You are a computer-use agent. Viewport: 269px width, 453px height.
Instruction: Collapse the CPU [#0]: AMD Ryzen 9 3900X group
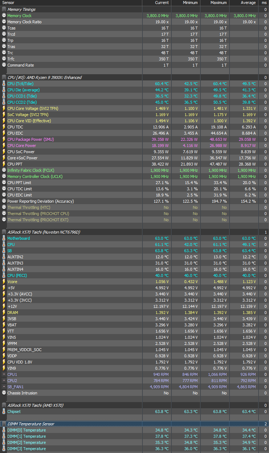point(4,78)
